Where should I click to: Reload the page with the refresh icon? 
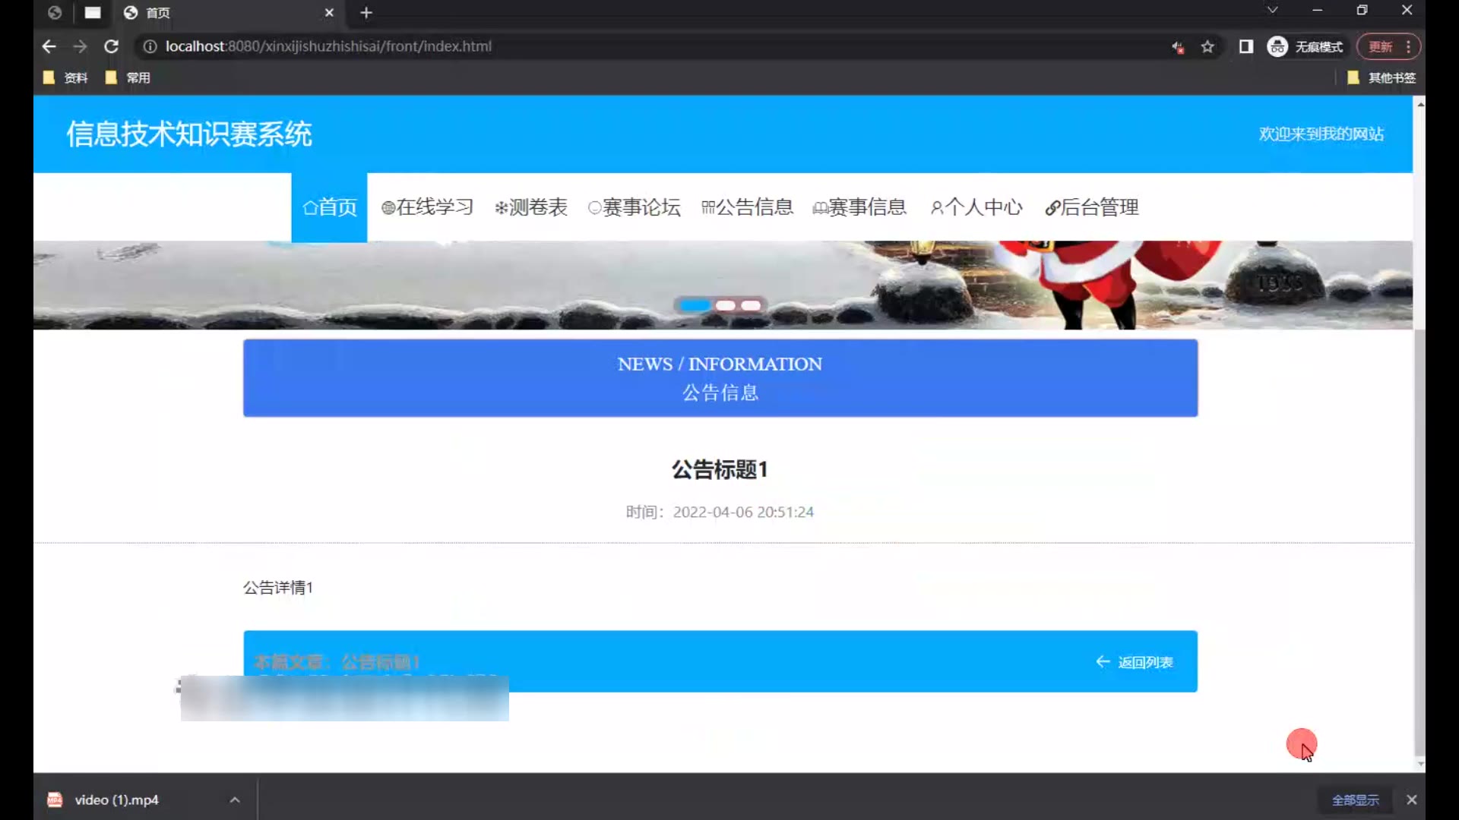(x=111, y=46)
